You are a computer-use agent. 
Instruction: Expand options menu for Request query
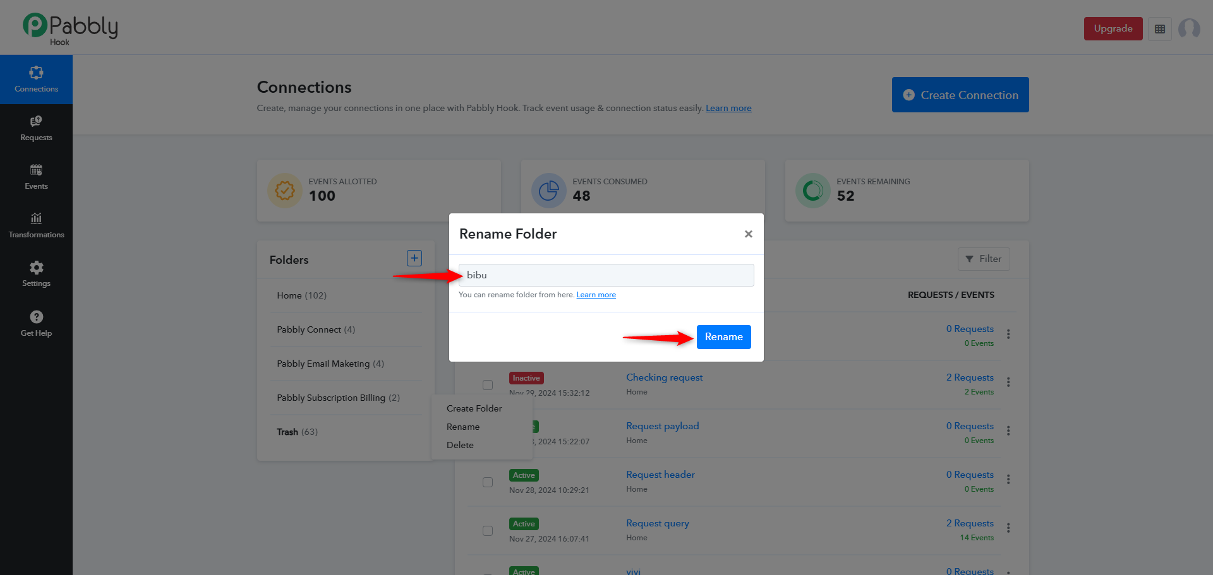click(x=1008, y=528)
